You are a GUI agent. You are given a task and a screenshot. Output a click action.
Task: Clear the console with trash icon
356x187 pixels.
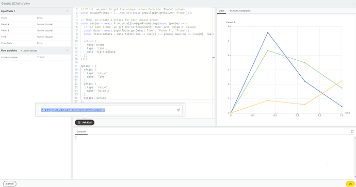point(352,131)
